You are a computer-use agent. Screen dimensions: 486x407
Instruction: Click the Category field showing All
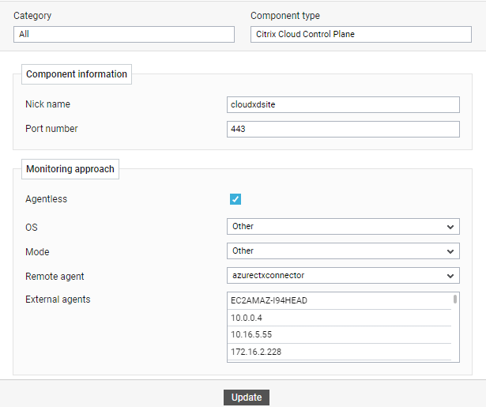point(124,34)
